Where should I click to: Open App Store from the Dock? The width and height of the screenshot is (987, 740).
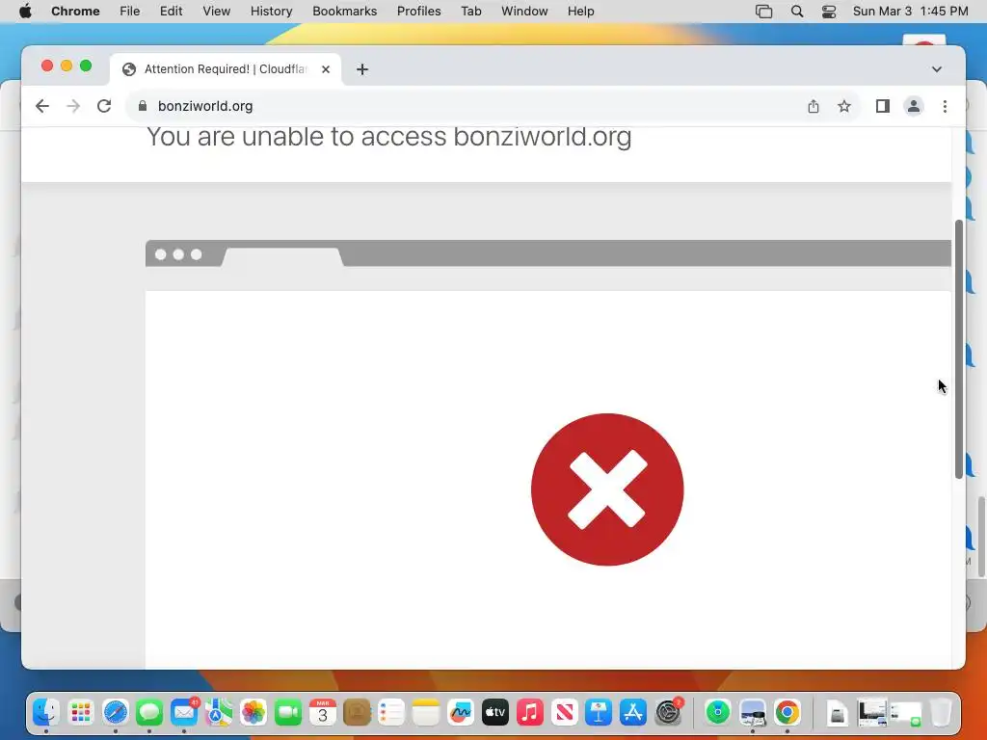632,712
